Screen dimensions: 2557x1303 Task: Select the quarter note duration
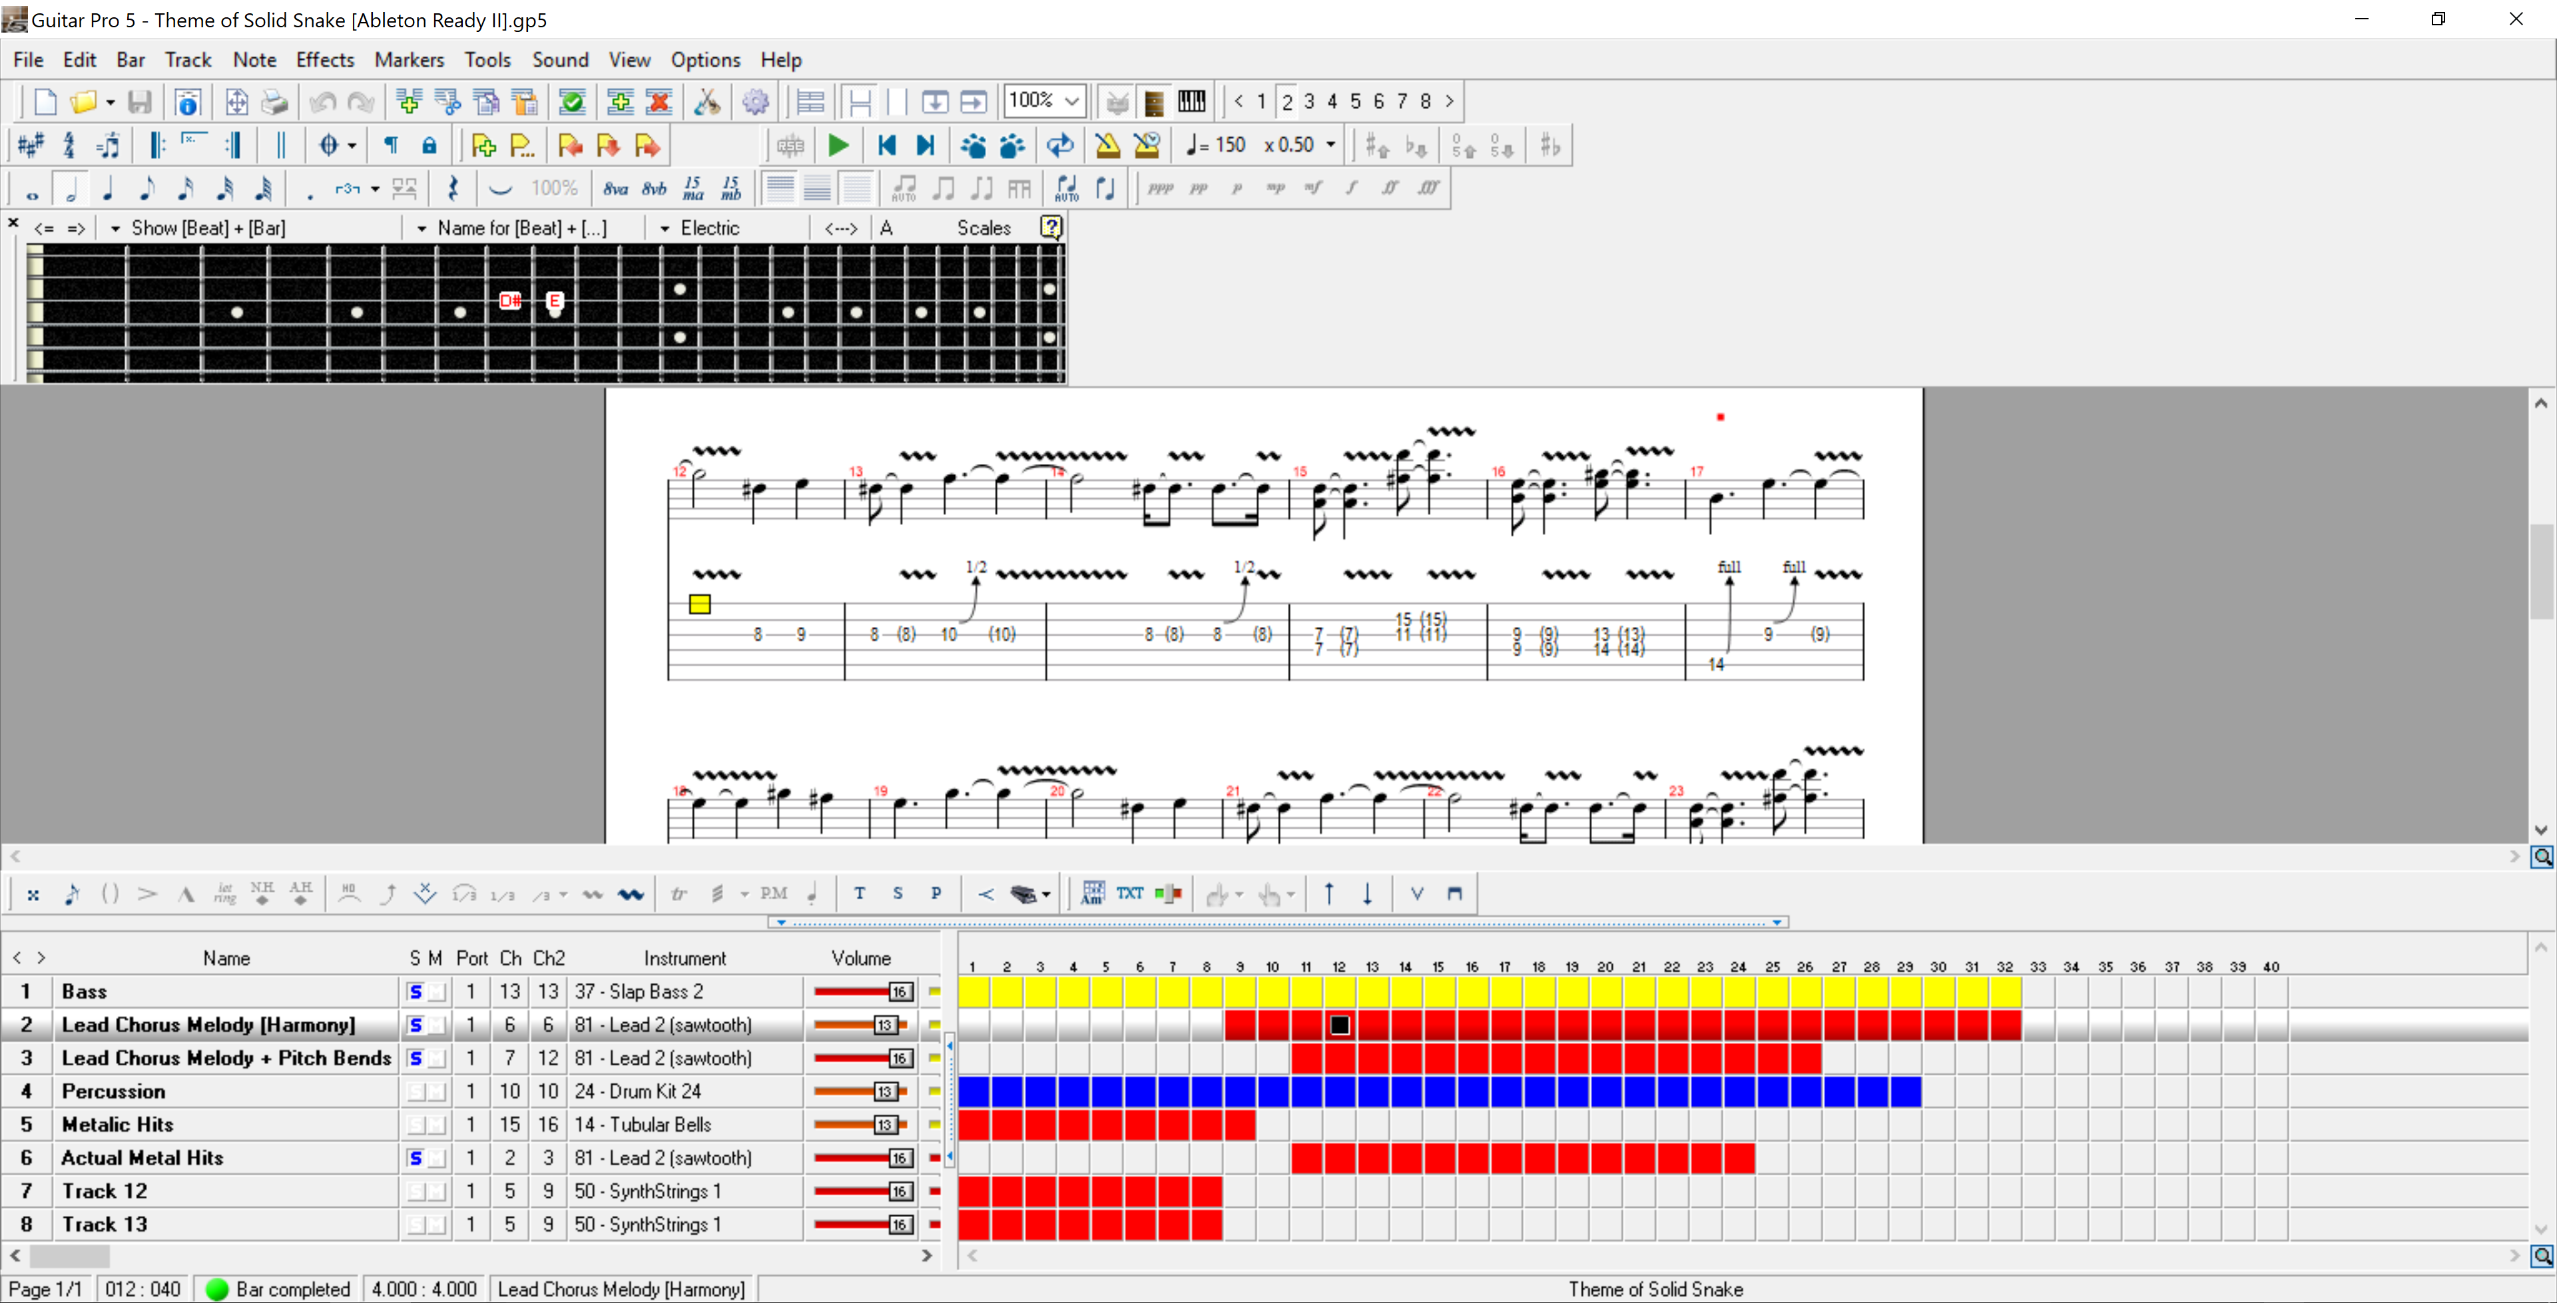point(108,188)
